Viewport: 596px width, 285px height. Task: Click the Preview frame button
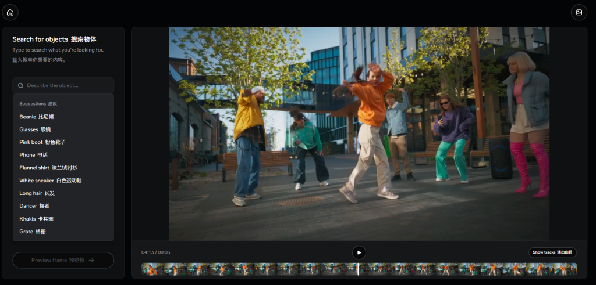pyautogui.click(x=63, y=260)
